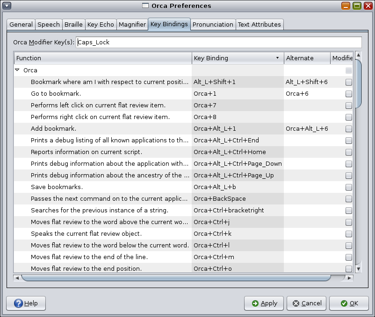Toggle Modified checkbox for Bookmark where am I
Viewport: 375px width, 317px height.
click(349, 82)
